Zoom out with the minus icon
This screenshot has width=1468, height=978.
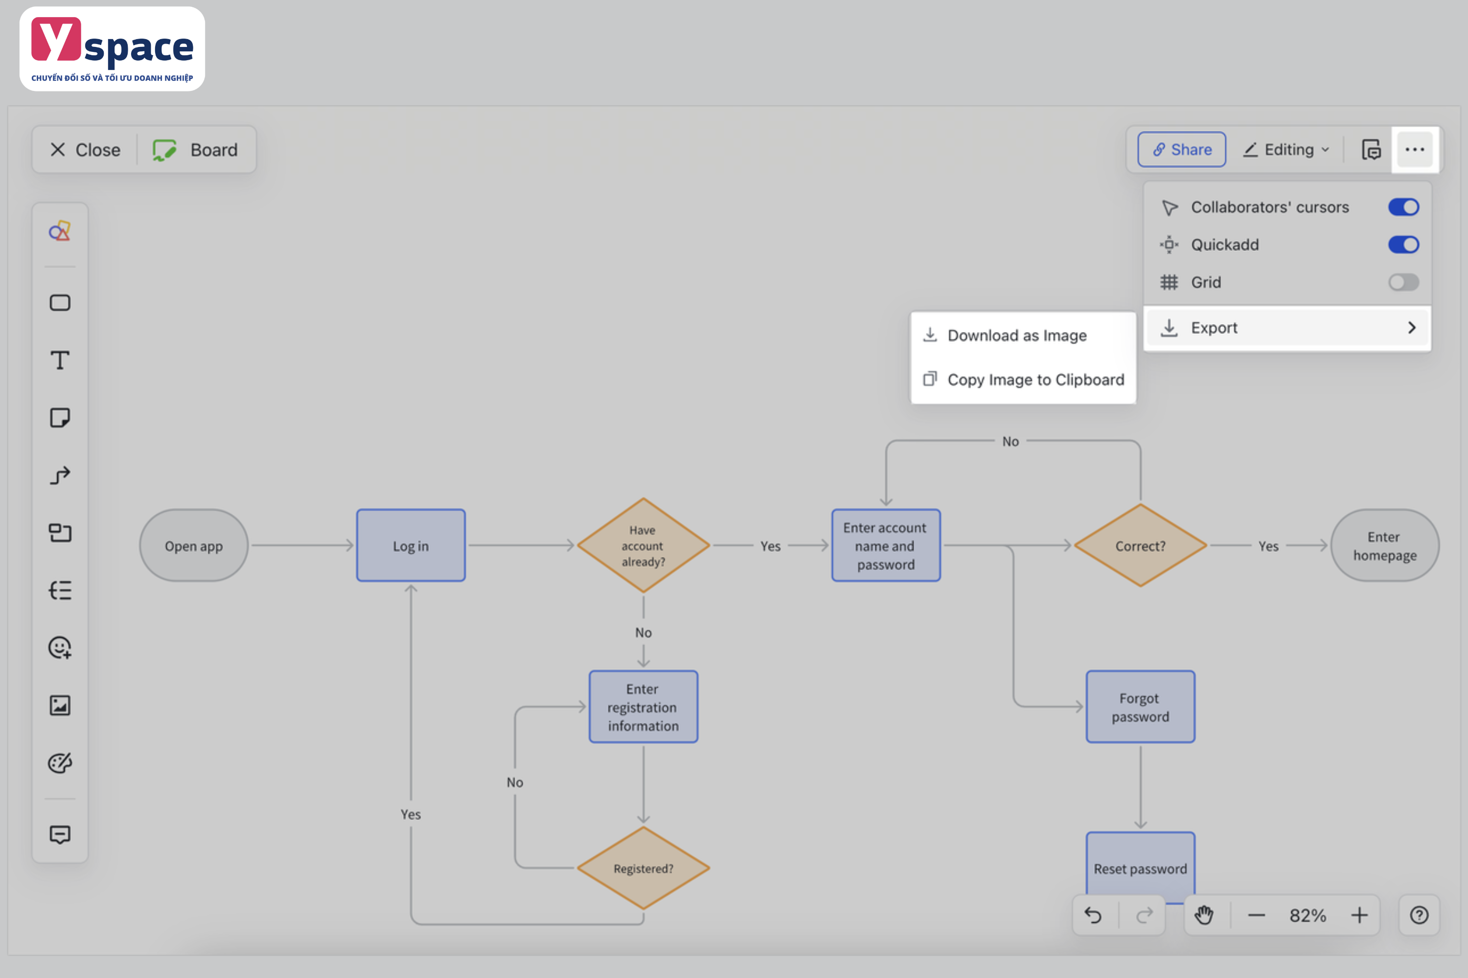pos(1257,915)
